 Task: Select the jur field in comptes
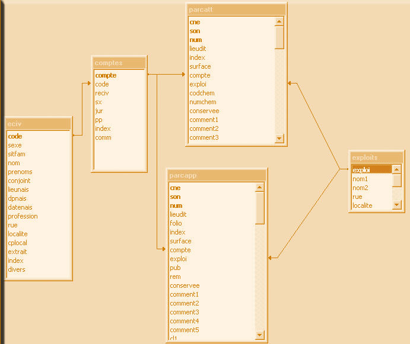tap(98, 111)
